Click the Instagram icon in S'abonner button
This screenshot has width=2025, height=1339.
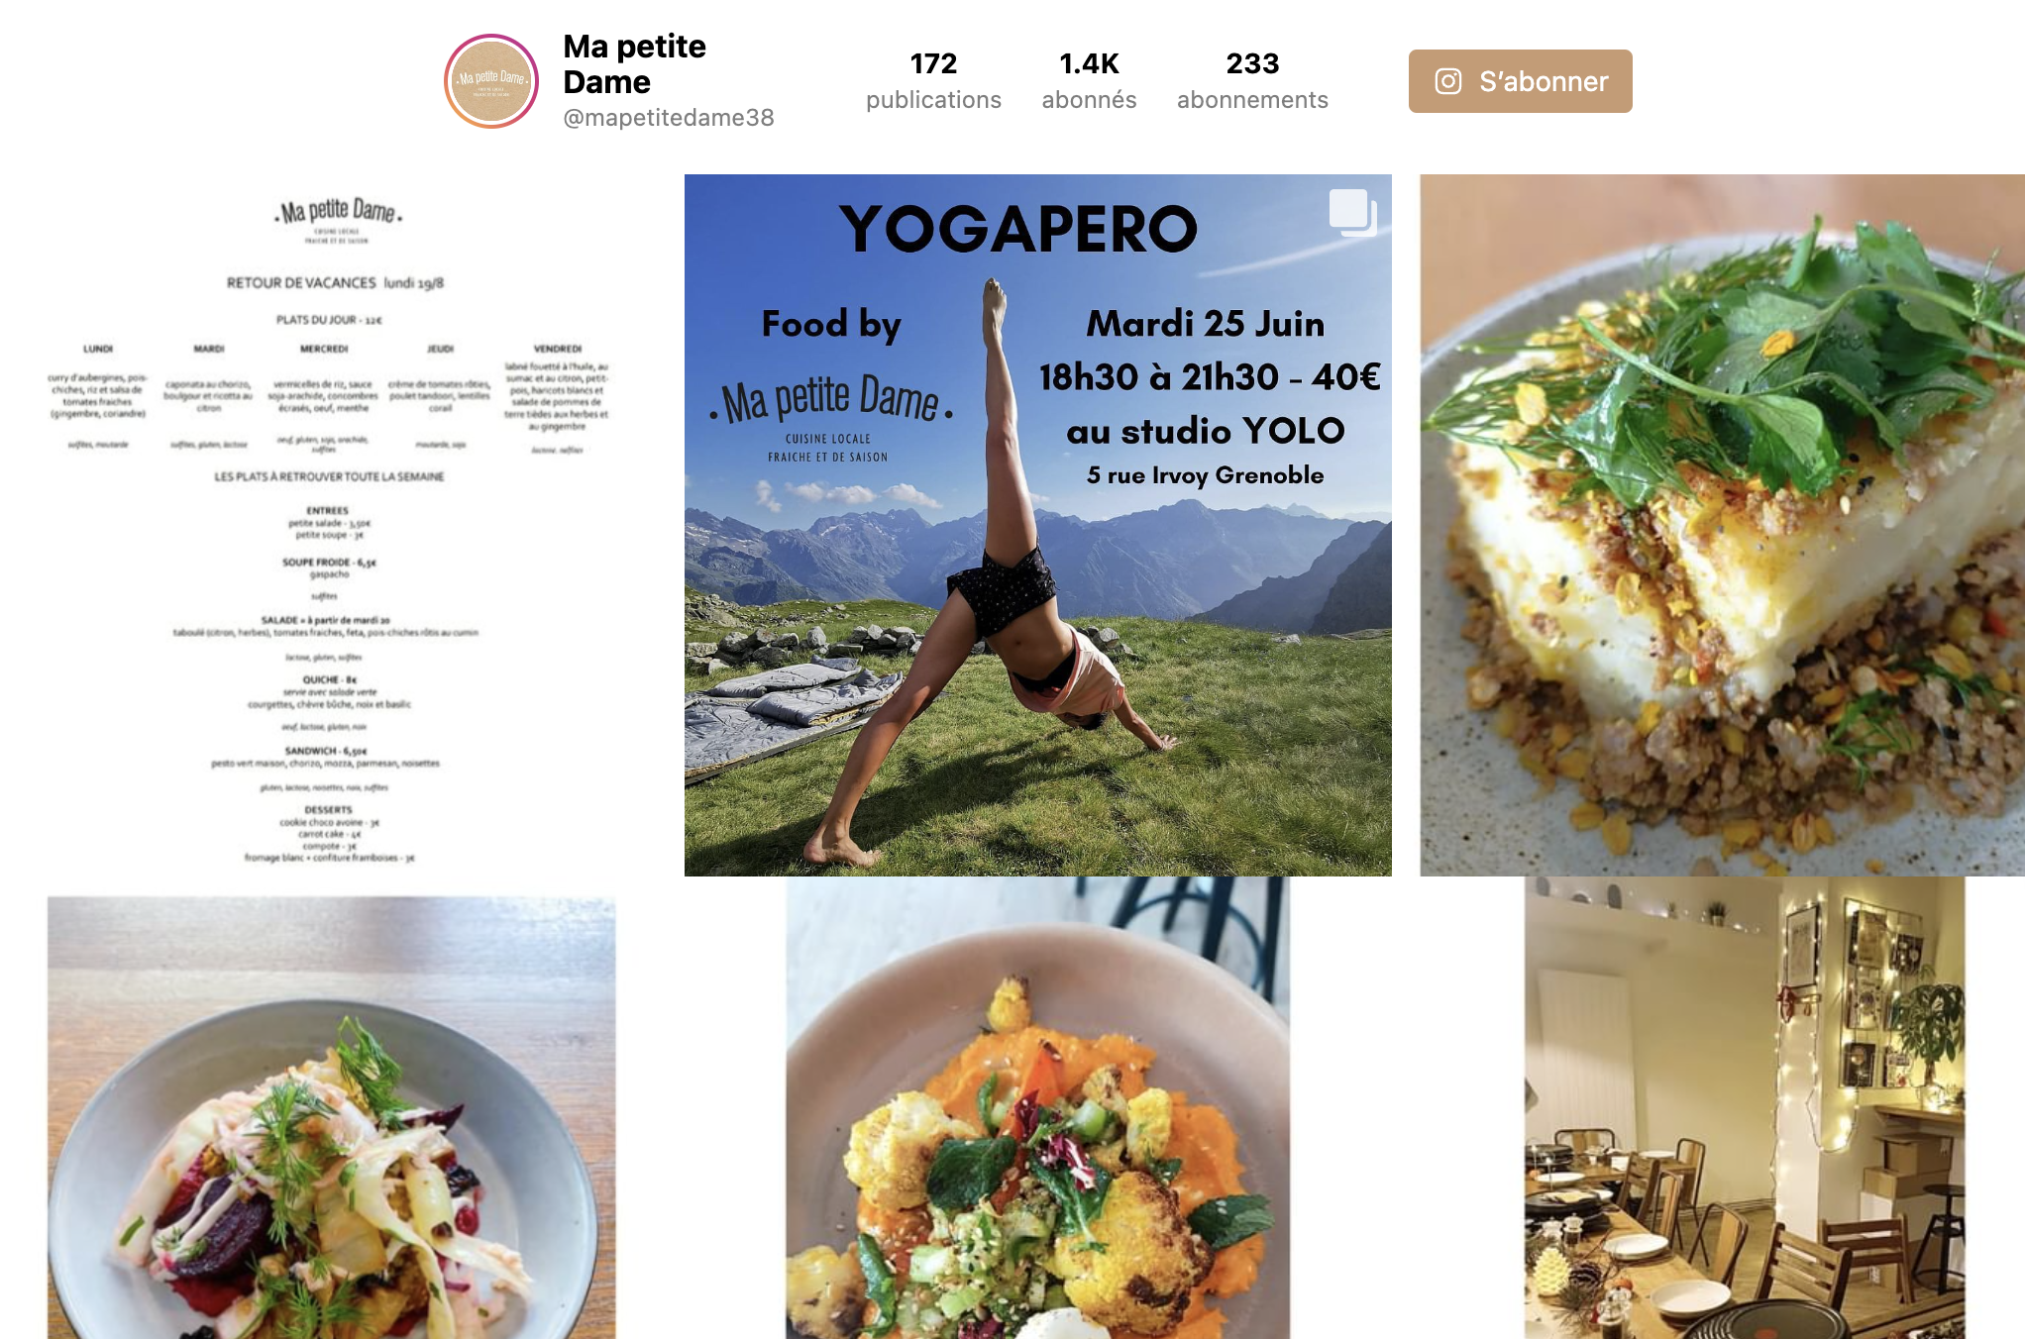(1447, 81)
